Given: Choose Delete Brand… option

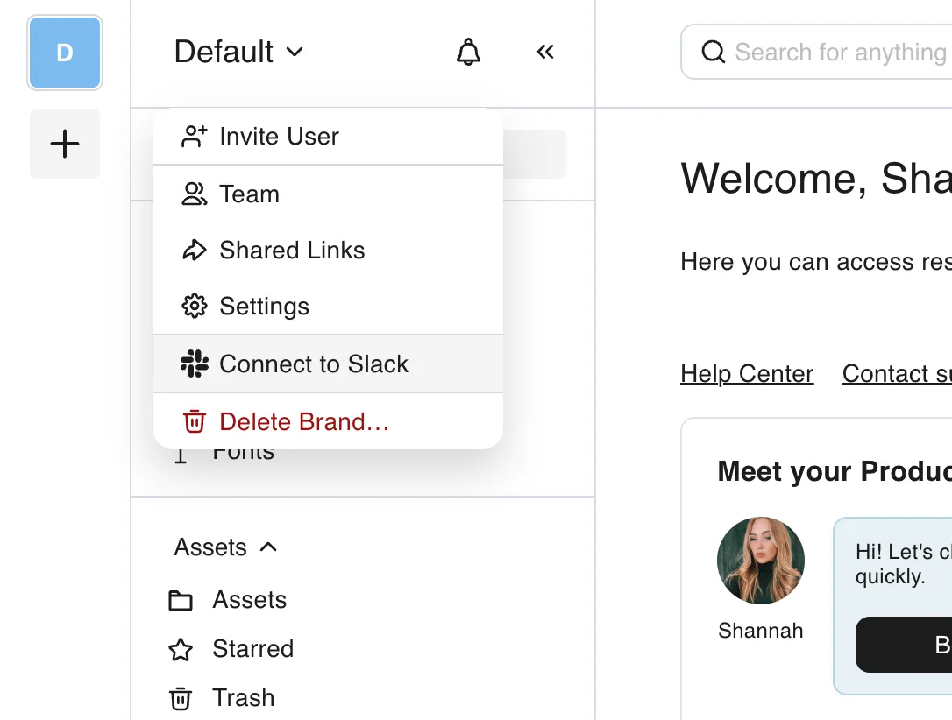Looking at the screenshot, I should click(328, 421).
